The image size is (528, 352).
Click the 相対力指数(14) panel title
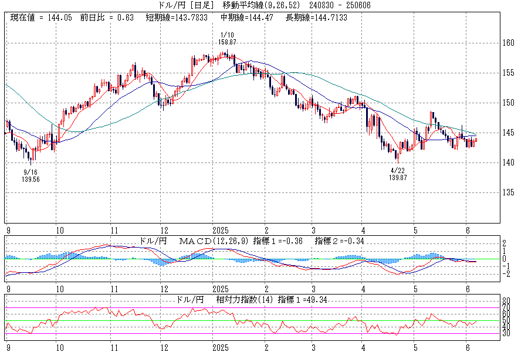244,299
